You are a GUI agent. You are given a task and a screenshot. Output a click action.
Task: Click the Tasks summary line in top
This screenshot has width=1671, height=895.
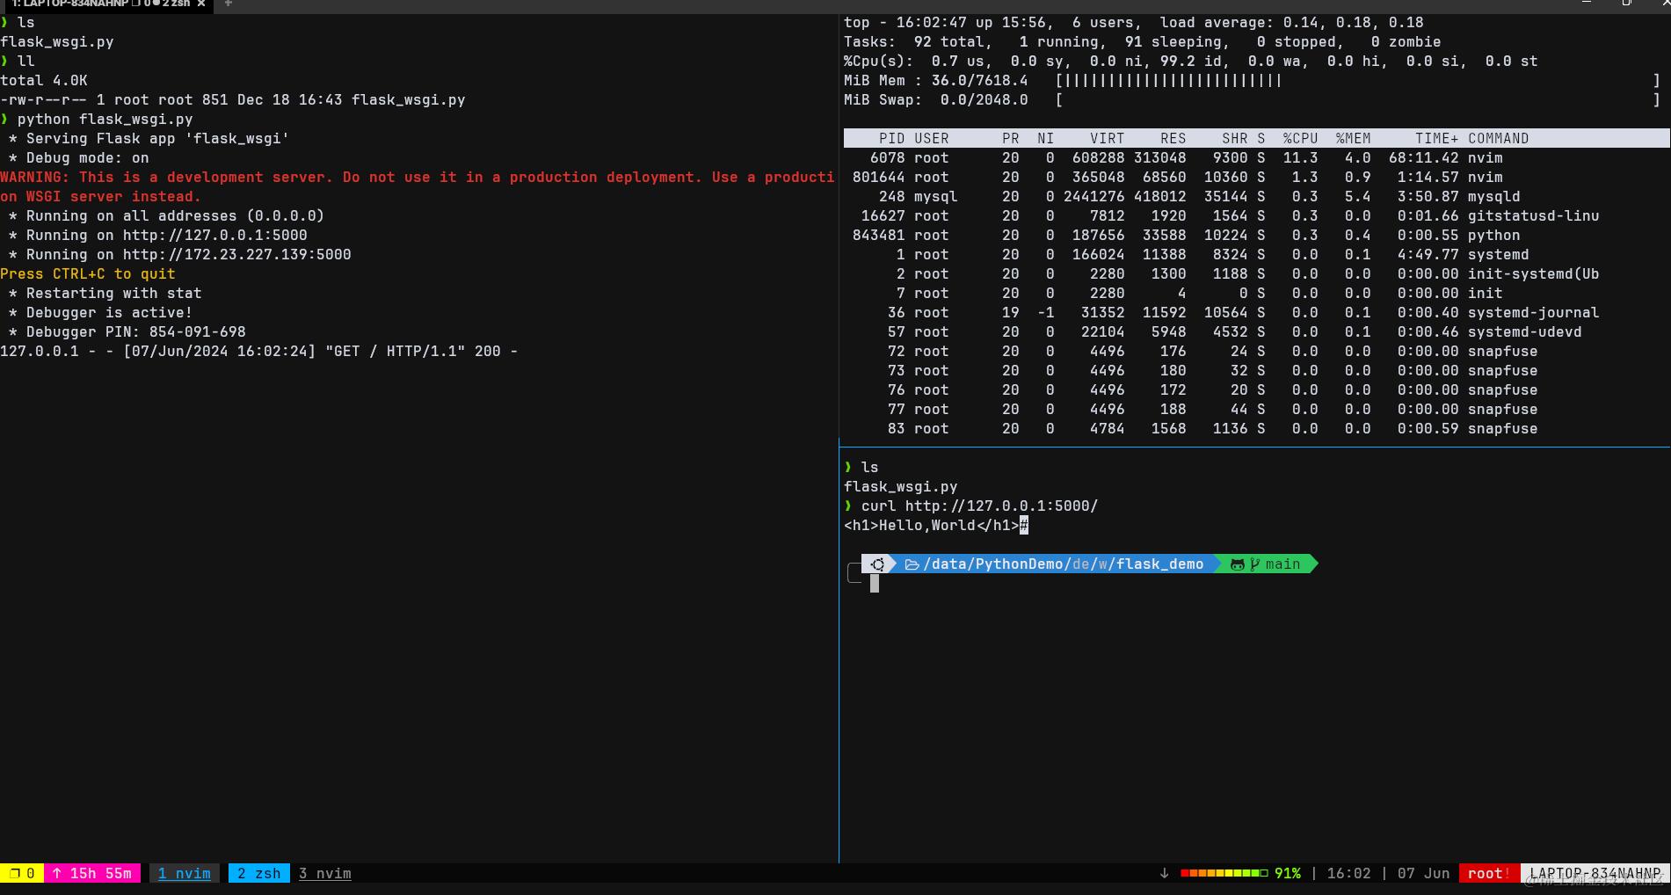pyautogui.click(x=1142, y=41)
